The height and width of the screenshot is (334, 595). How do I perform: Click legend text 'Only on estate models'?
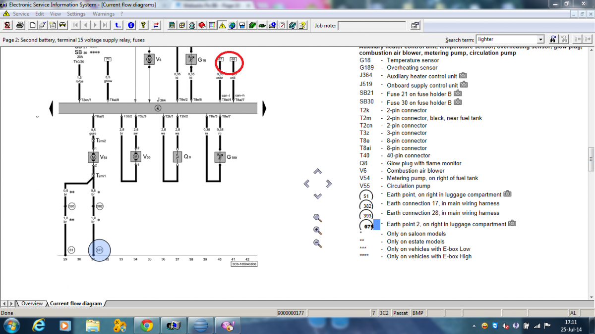pyautogui.click(x=416, y=241)
